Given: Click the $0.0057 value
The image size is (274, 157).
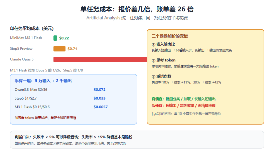Looking at the screenshot, I should 101,107.
